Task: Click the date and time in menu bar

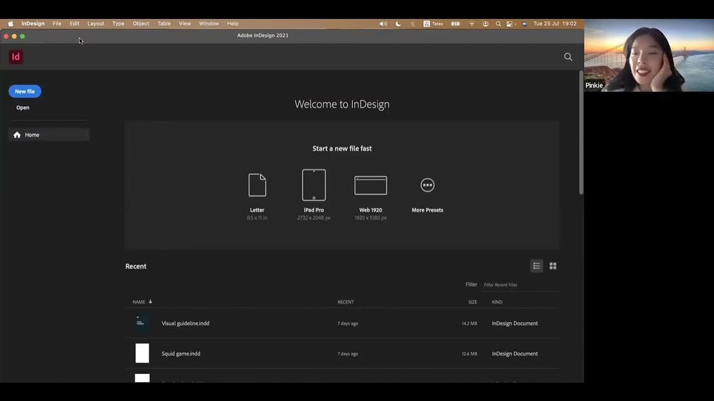Action: (x=555, y=23)
